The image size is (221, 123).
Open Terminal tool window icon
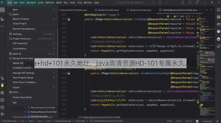[x=3, y=100]
